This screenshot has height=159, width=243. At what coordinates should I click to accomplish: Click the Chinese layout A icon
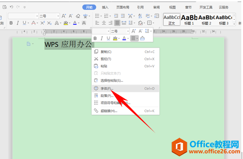pos(130,16)
